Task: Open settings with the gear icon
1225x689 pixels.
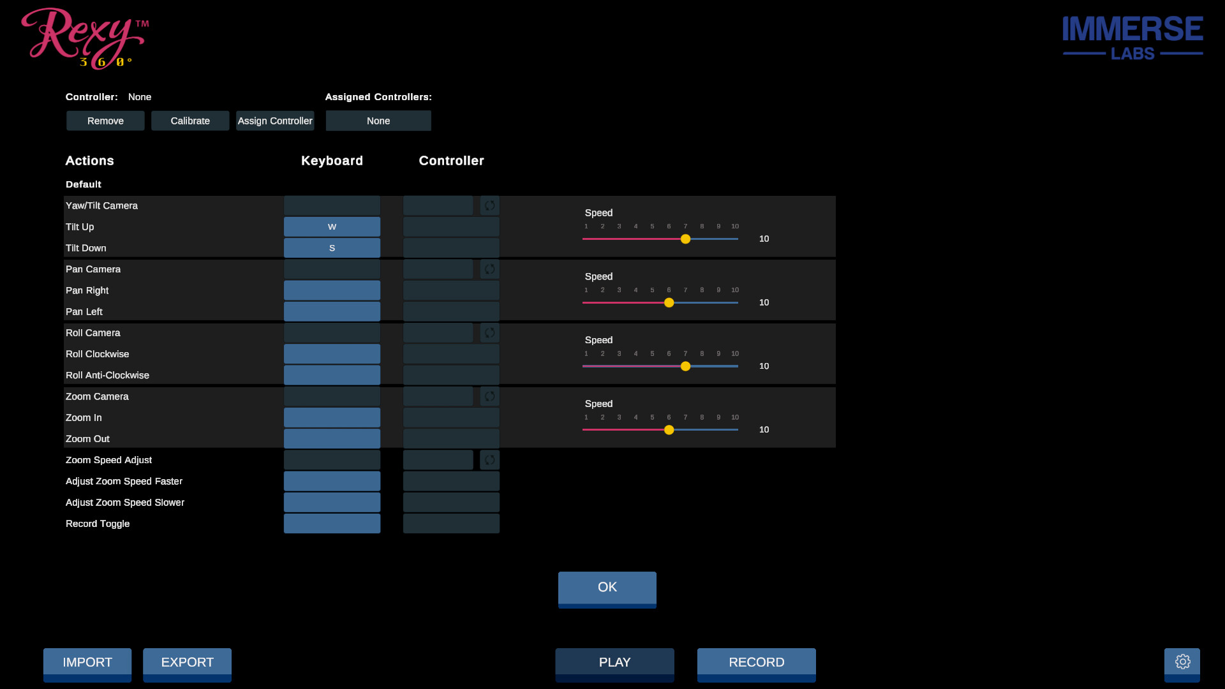Action: pos(1182,662)
